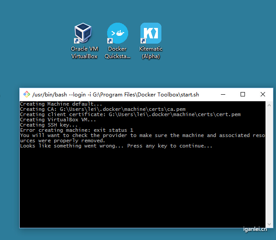276x240 pixels.
Task: Click the terminal scrollbar up arrow
Action: pos(269,105)
